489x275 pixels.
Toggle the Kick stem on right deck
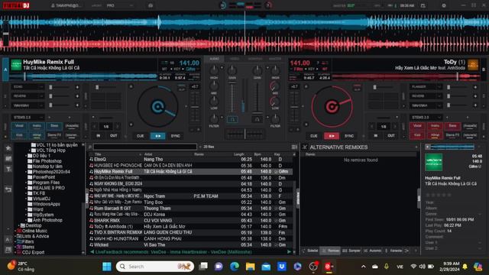[x=417, y=135]
